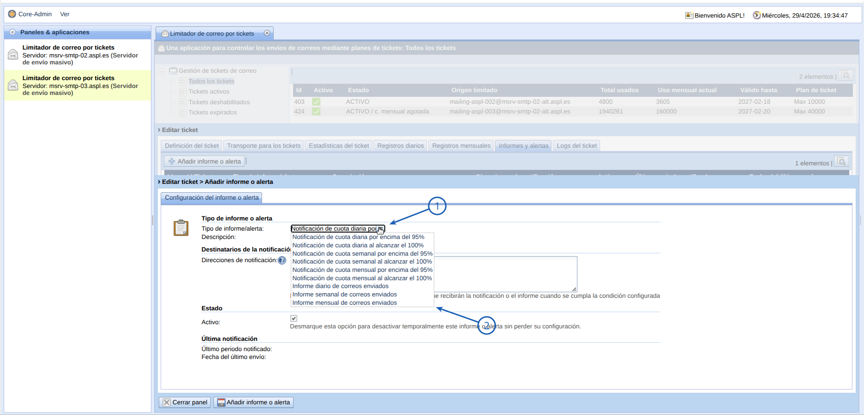Select the msrv-smtp-02 server mail icon

(x=13, y=55)
